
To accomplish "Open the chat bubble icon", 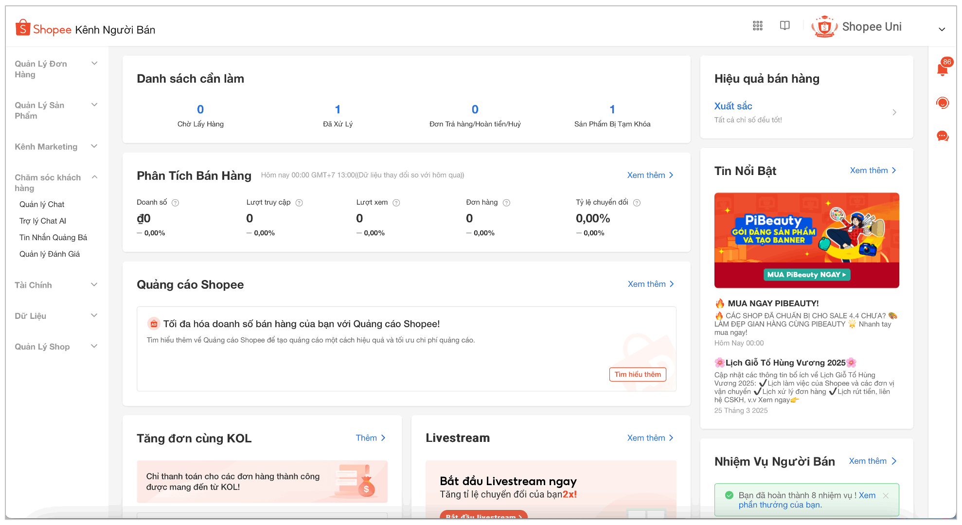I will pos(942,136).
